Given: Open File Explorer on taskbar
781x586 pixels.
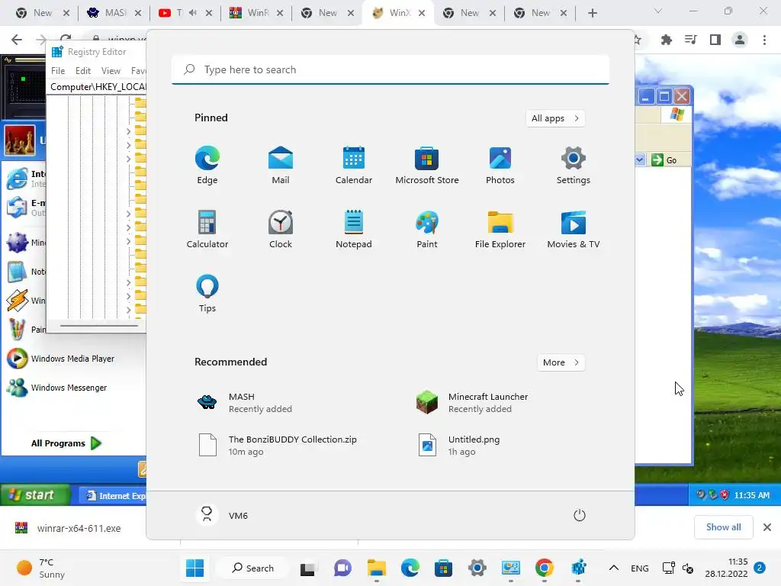Looking at the screenshot, I should click(377, 568).
